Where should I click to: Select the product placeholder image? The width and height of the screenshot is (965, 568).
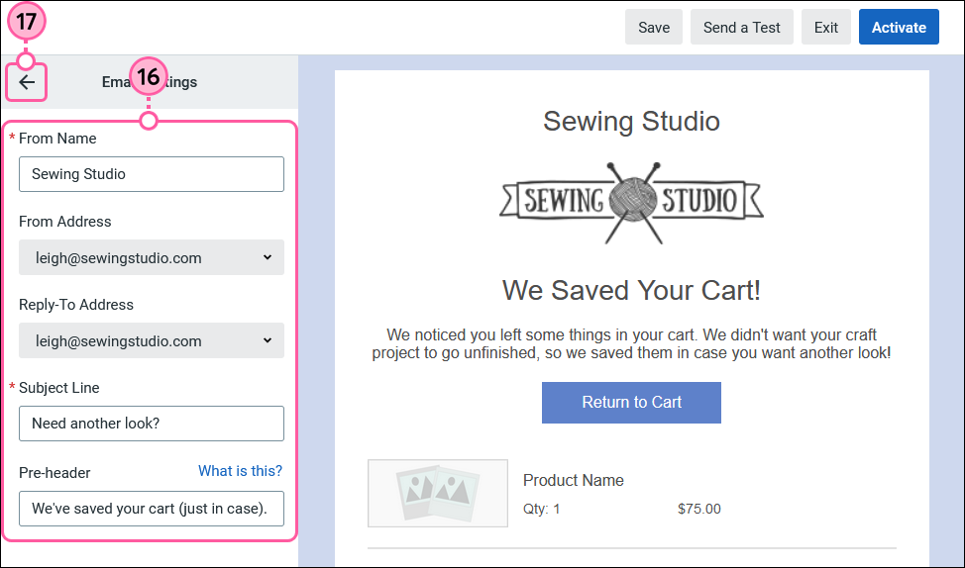pyautogui.click(x=438, y=493)
